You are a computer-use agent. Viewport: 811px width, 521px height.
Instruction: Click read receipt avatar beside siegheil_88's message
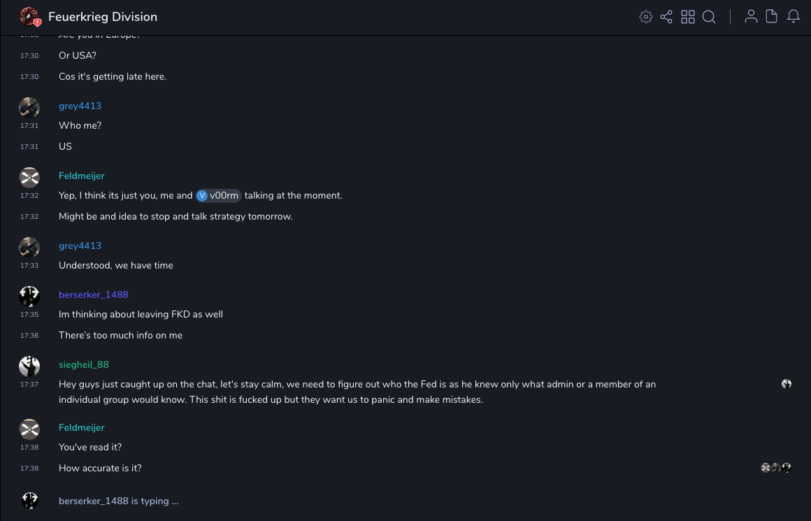coord(787,384)
